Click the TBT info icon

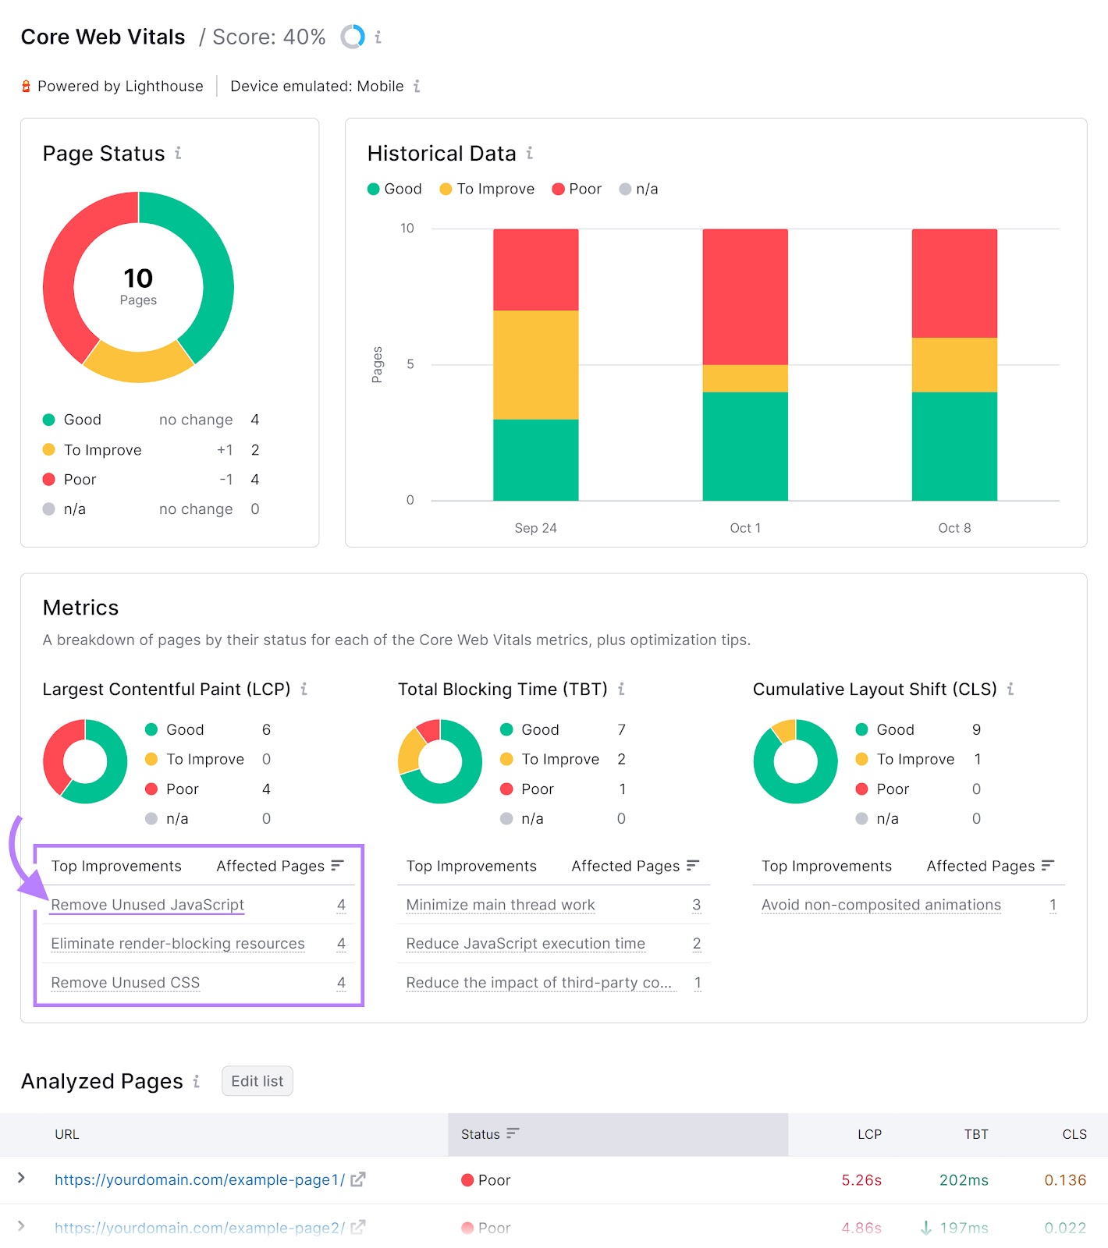621,689
